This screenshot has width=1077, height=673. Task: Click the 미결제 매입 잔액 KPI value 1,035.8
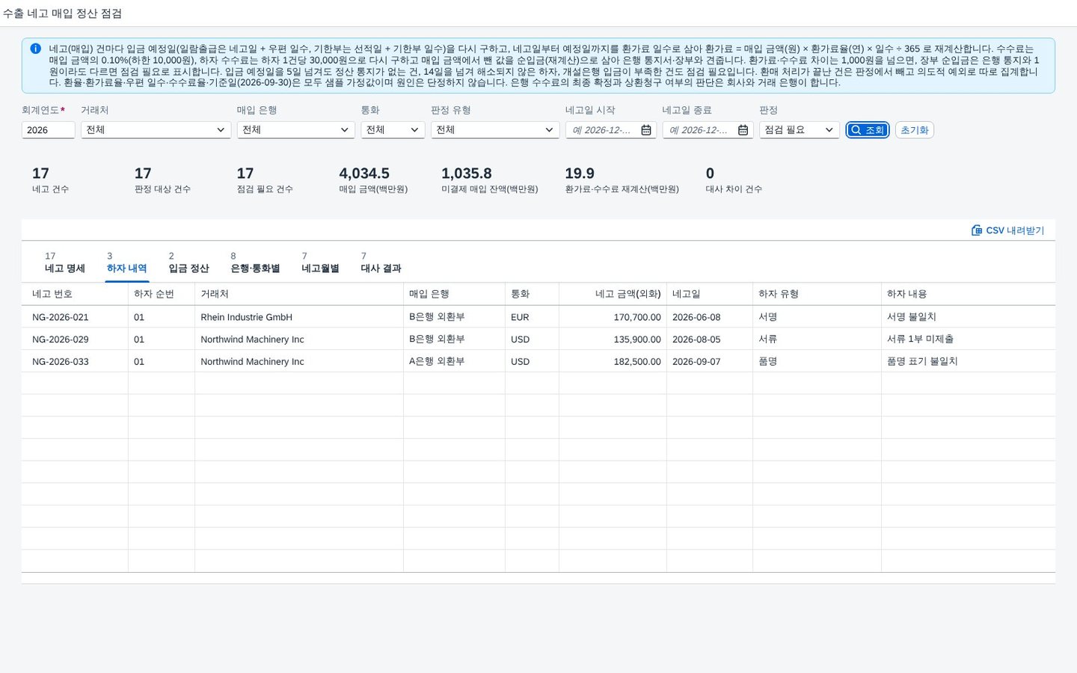pyautogui.click(x=467, y=173)
